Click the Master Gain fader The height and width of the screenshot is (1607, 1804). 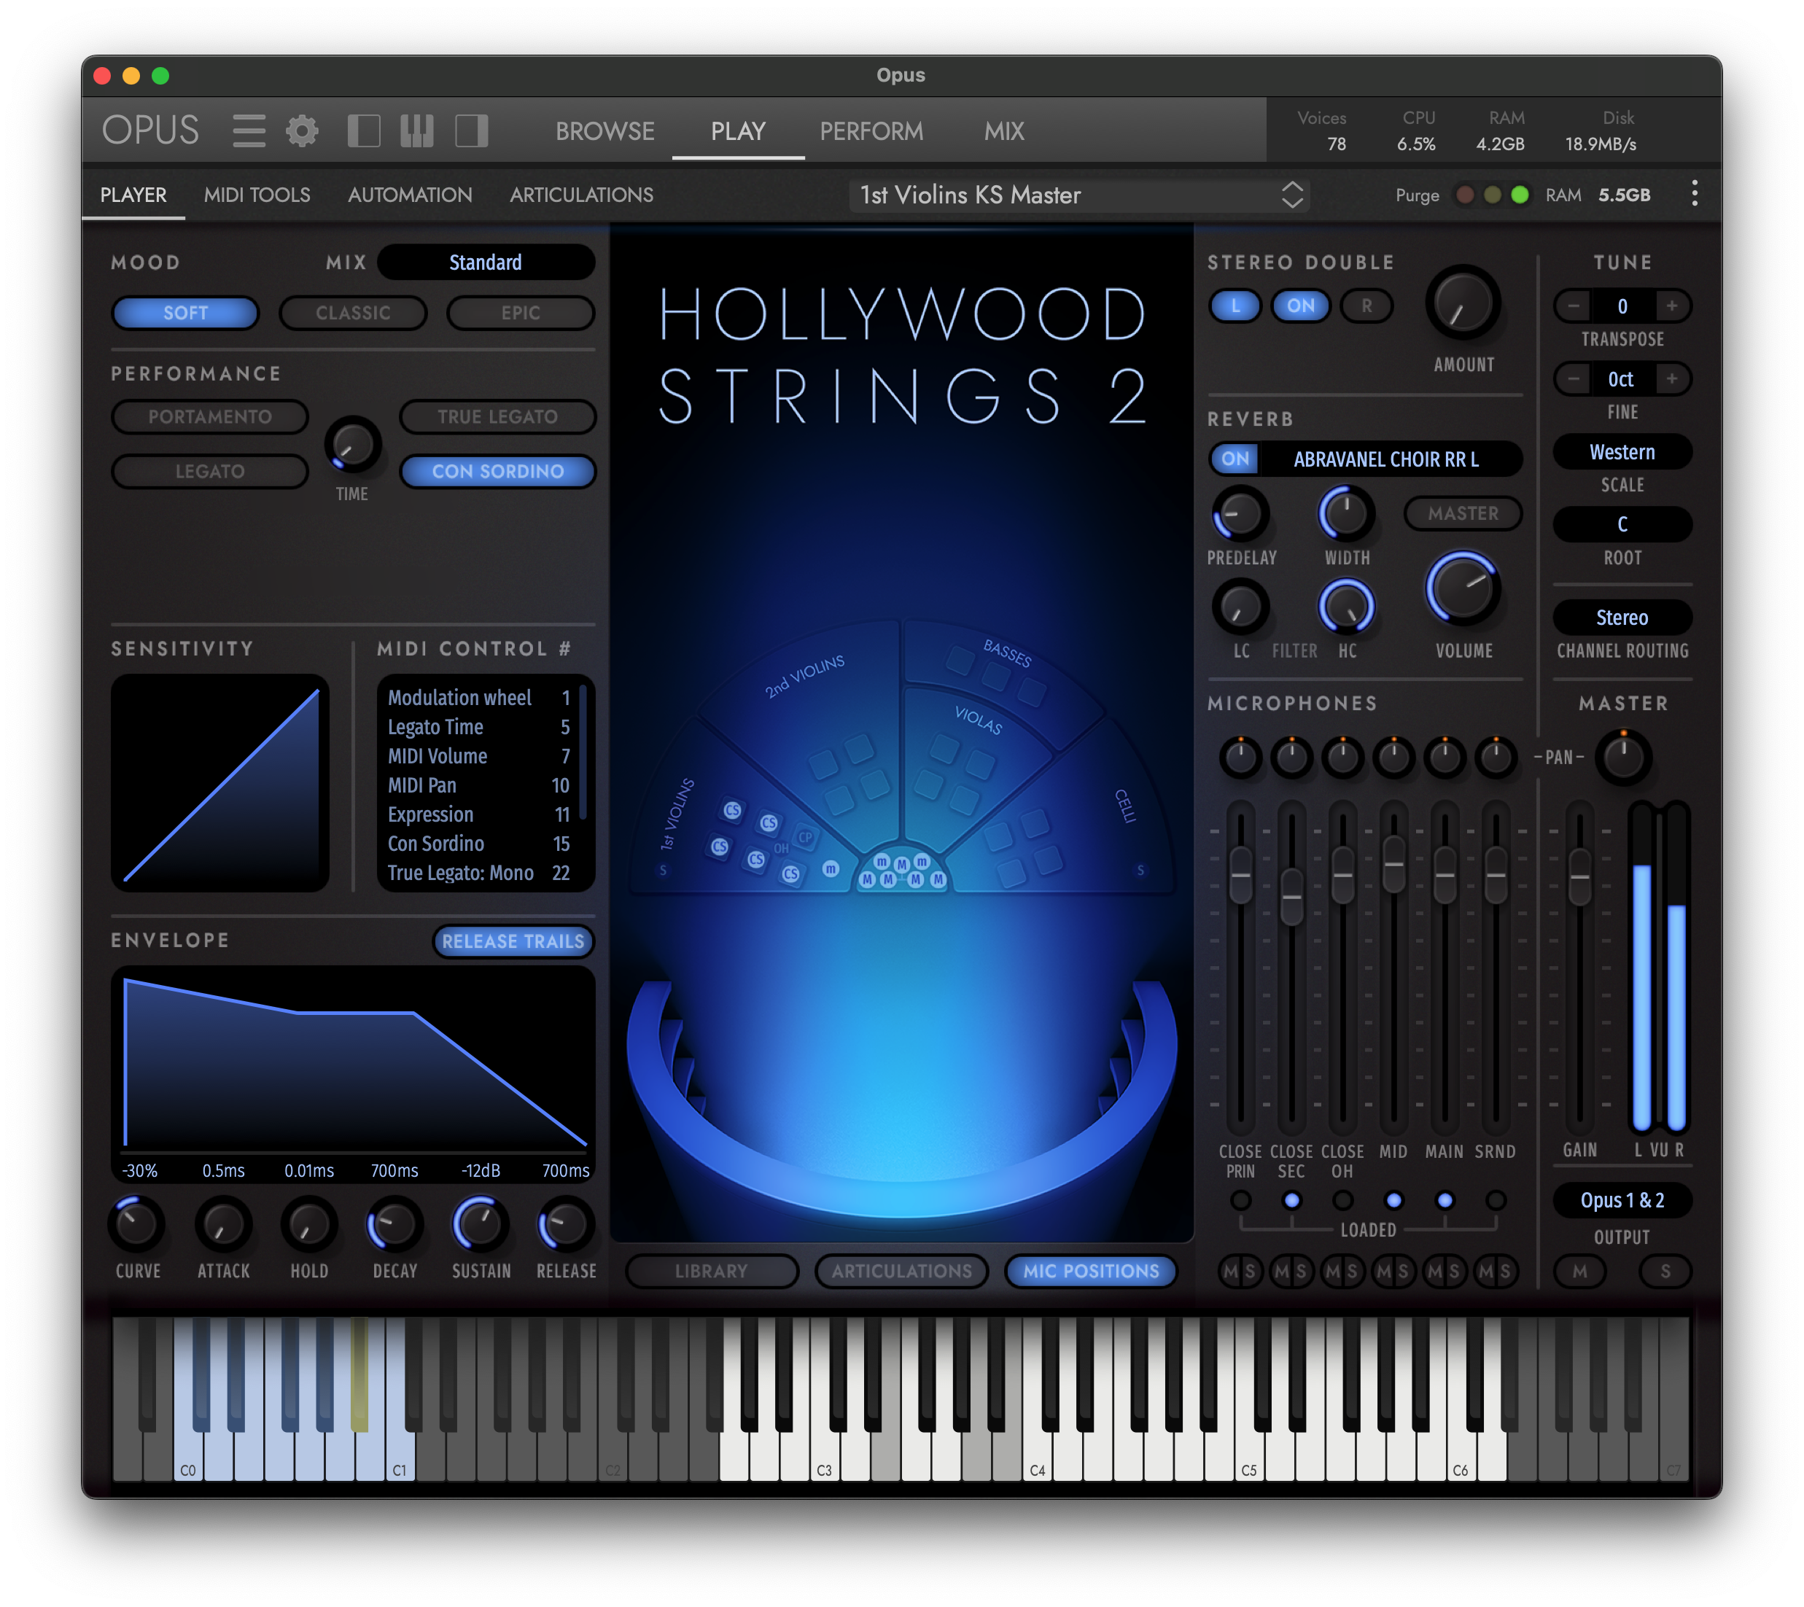(x=1579, y=876)
